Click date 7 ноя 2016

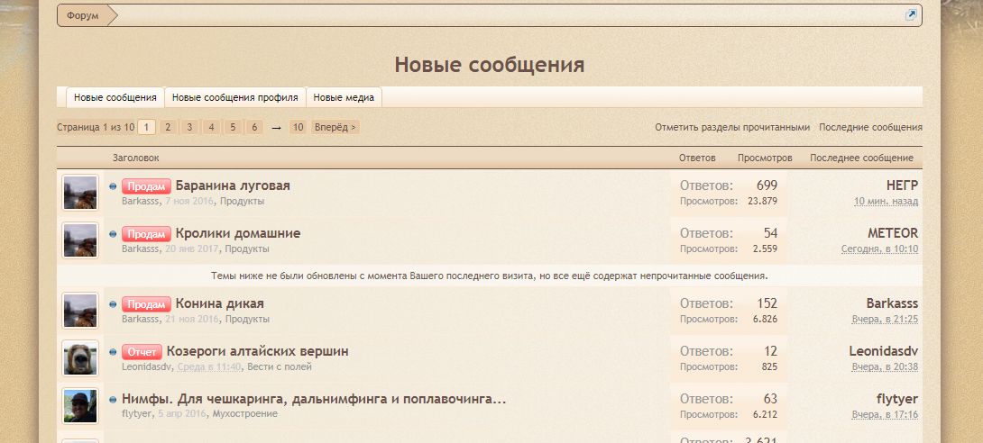click(189, 201)
